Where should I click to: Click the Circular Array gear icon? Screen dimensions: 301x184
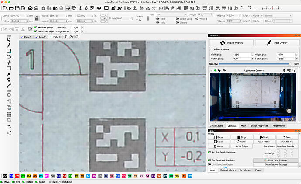pyautogui.click(x=9, y=120)
